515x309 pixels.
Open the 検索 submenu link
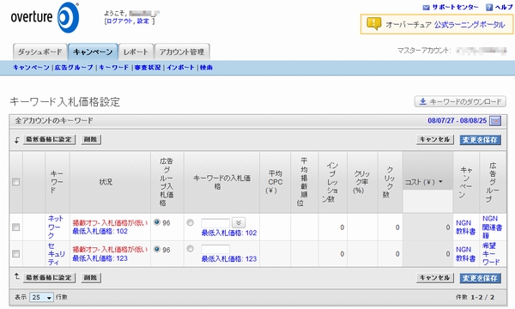206,67
